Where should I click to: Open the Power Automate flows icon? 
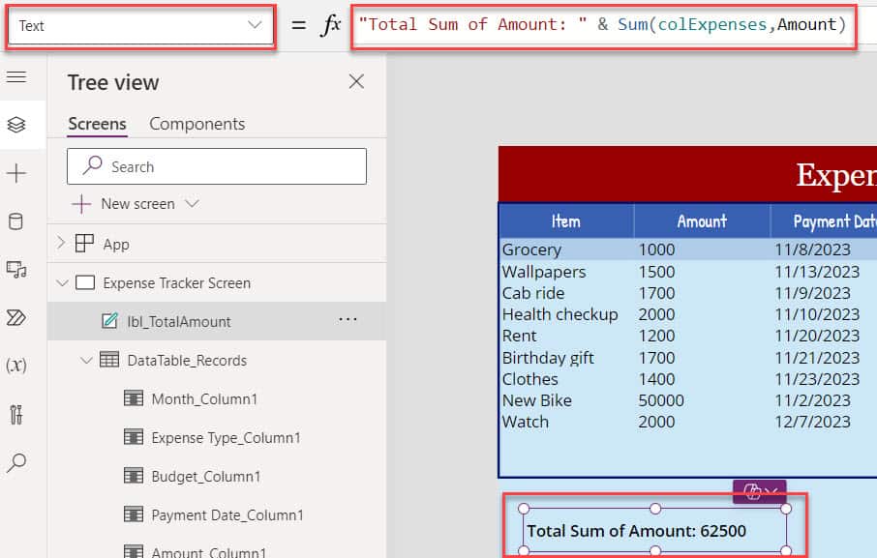(x=16, y=318)
